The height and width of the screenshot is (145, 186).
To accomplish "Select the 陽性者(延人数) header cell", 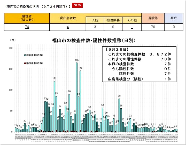I will tap(27, 18).
